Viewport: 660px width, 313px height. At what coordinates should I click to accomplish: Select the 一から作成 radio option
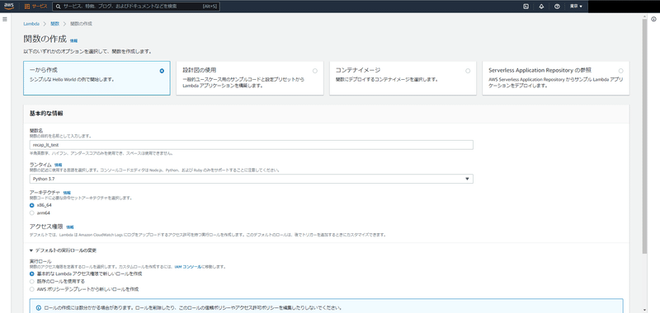coord(162,71)
